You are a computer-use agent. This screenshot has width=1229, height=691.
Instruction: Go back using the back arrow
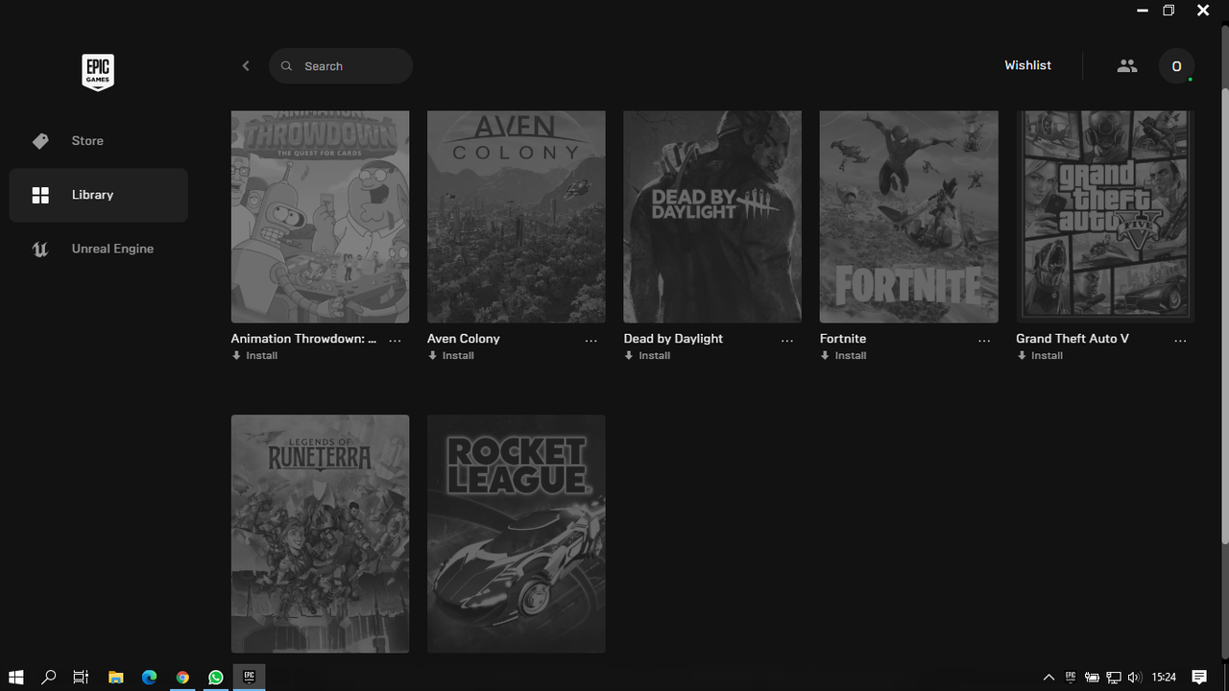pyautogui.click(x=246, y=66)
